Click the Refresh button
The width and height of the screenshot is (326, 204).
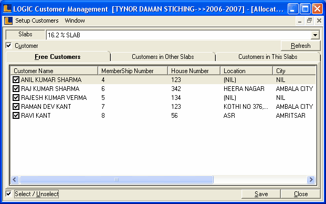300,46
